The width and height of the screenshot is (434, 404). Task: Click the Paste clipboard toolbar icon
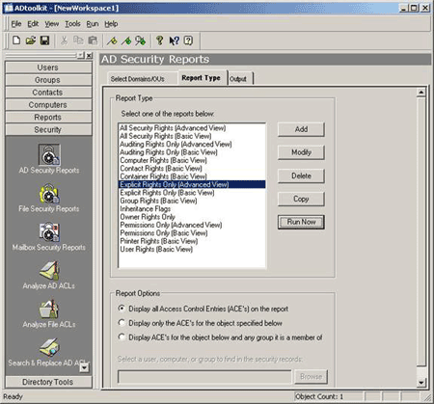(x=93, y=40)
